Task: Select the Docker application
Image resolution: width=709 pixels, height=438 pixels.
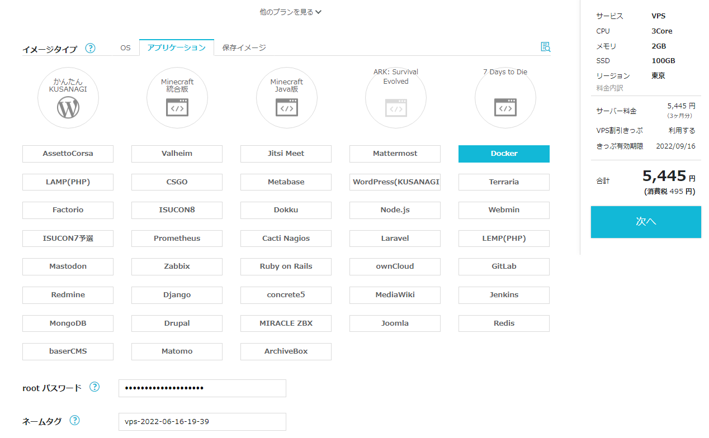Action: tap(504, 154)
